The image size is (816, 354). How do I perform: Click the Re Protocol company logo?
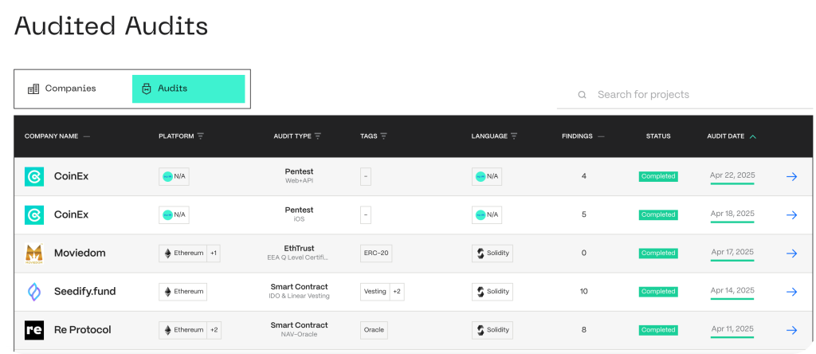(x=34, y=330)
